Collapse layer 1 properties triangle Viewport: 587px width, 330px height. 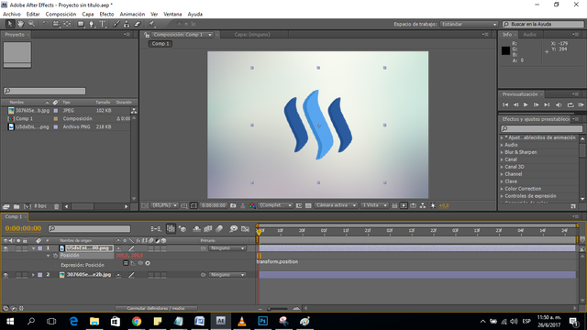click(33, 248)
